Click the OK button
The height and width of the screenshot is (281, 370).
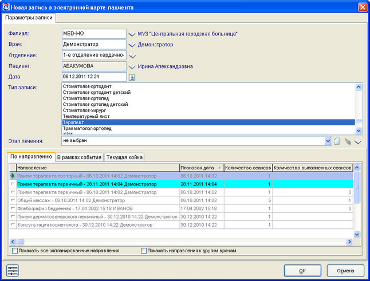(x=302, y=271)
